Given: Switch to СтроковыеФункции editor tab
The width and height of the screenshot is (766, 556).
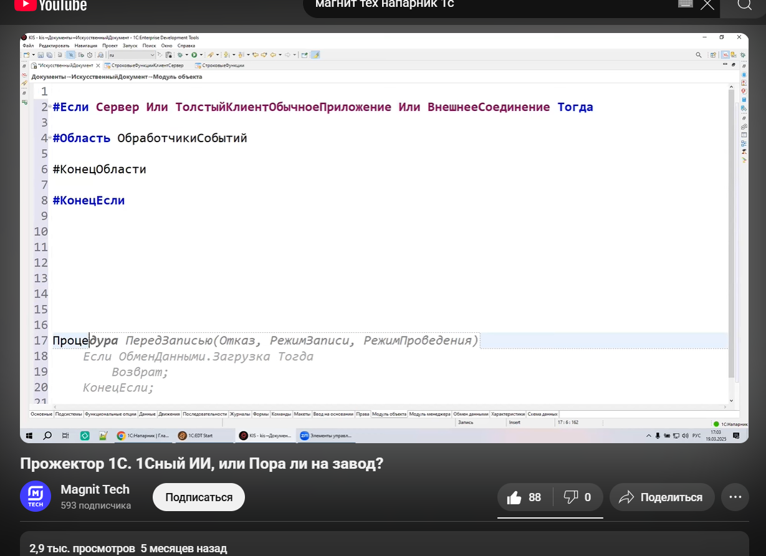Looking at the screenshot, I should [219, 65].
